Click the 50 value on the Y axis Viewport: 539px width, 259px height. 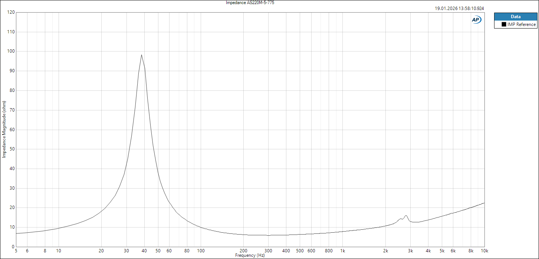tap(12, 149)
